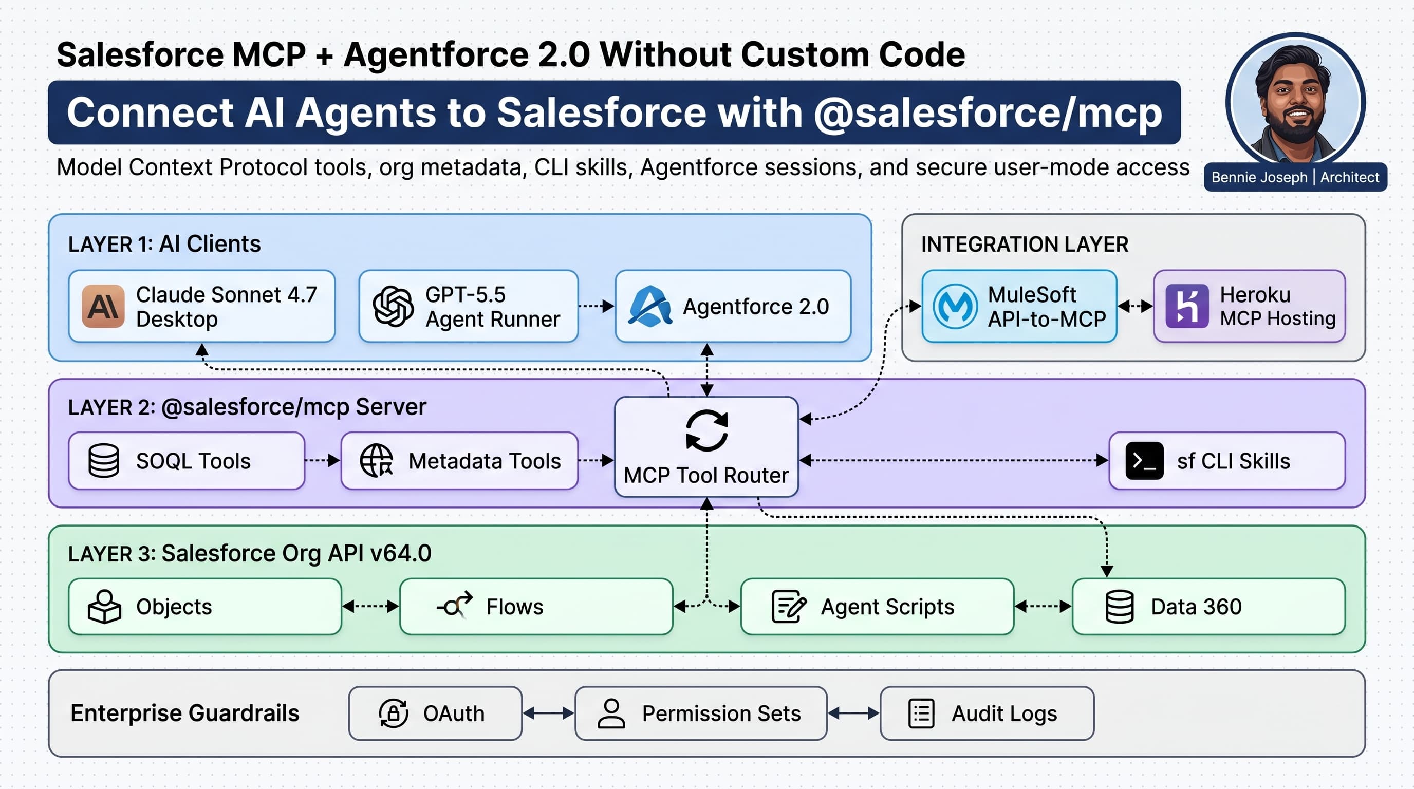Select the Agentforce 2.0 box
Image resolution: width=1414 pixels, height=789 pixels.
coord(733,306)
